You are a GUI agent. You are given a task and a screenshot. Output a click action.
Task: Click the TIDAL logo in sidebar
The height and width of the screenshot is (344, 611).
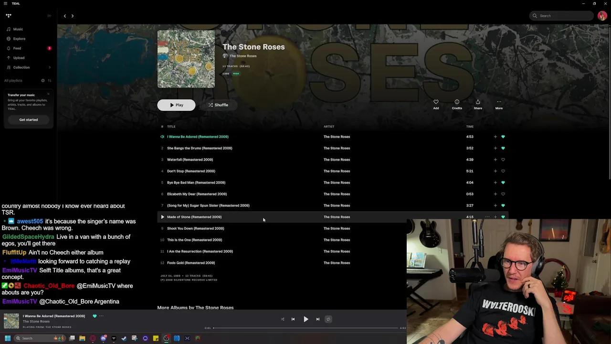coord(9,16)
